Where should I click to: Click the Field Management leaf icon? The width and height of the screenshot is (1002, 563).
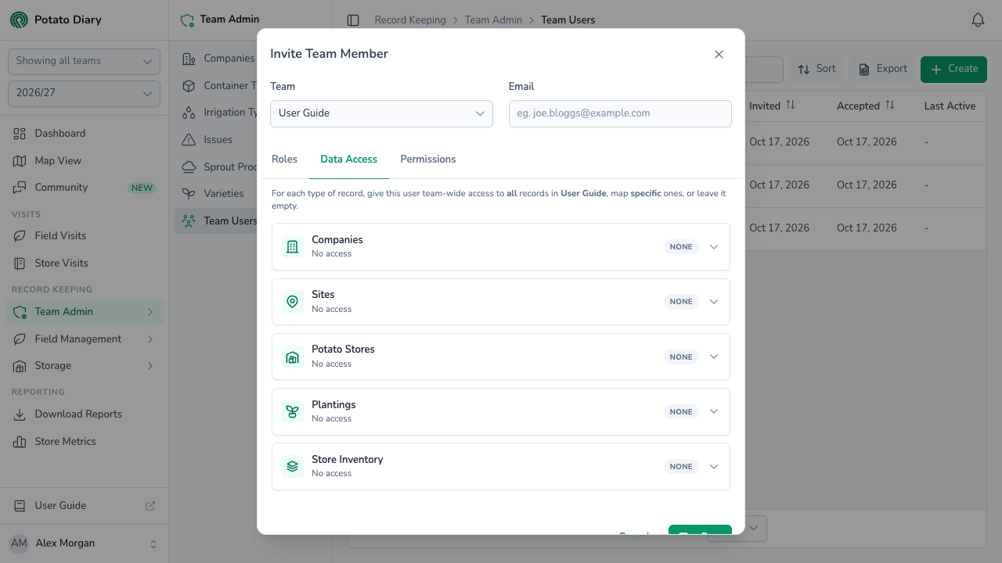point(20,339)
